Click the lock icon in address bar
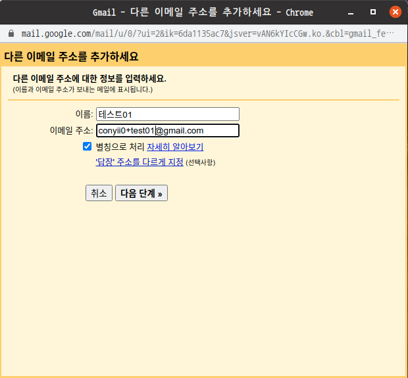408x378 pixels. (11, 34)
